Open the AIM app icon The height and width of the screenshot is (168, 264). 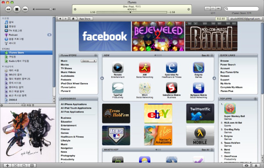145,67
